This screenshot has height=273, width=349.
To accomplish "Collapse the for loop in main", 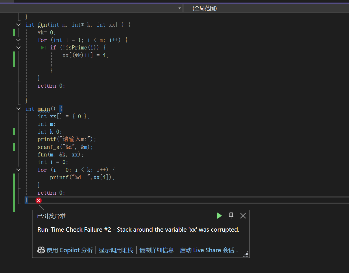I will 19,170.
